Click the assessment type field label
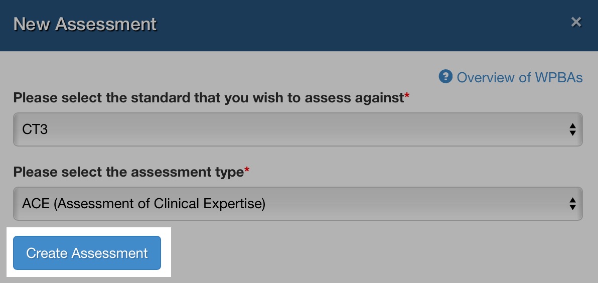Viewport: 598px width, 283px height. coord(128,172)
